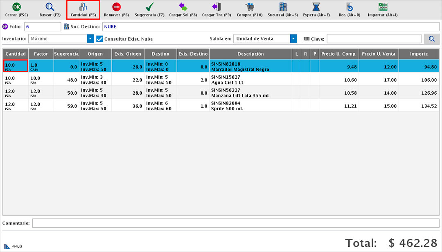This screenshot has width=442, height=252.
Task: Click the Rec. (Alt+R) icon
Action: (350, 7)
